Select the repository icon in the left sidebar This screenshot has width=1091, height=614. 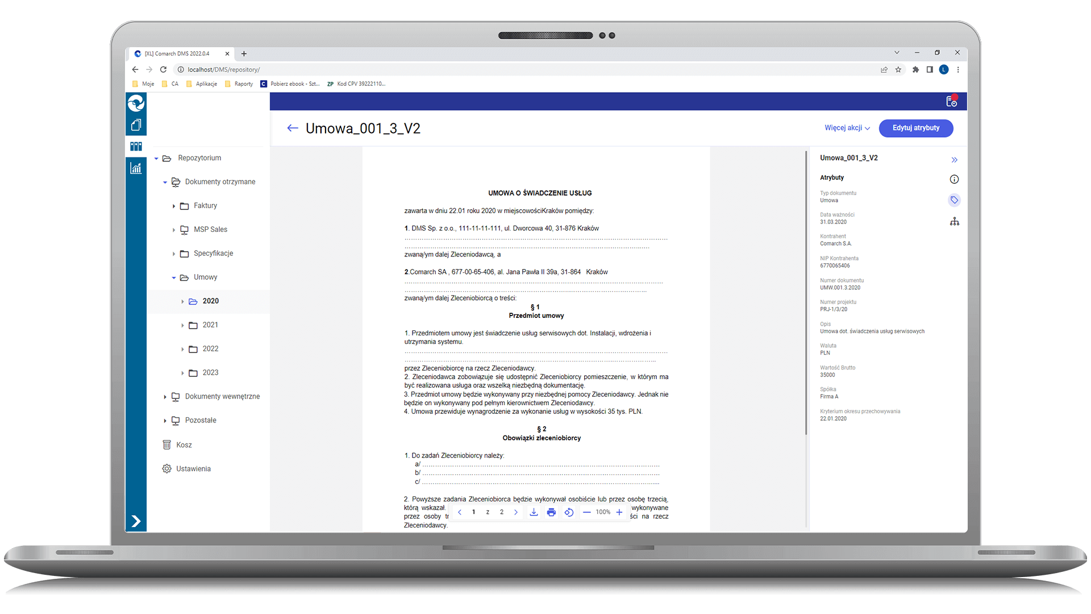136,146
